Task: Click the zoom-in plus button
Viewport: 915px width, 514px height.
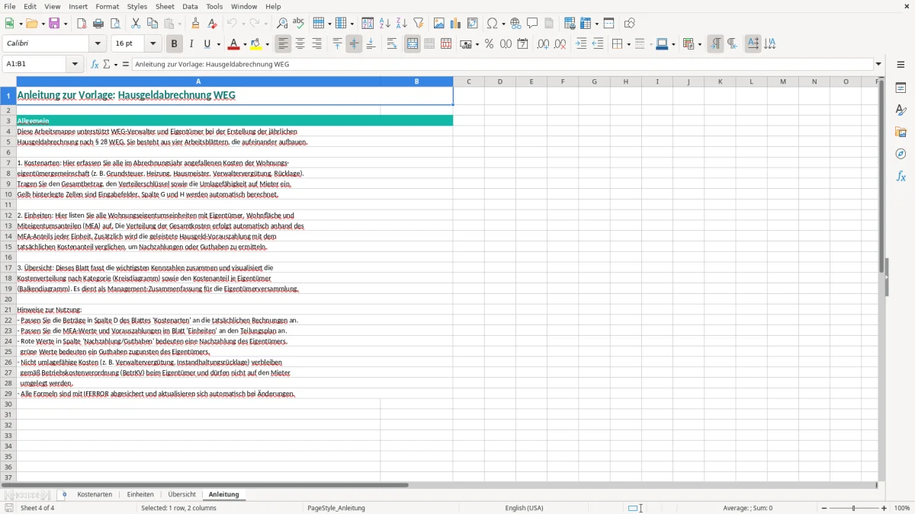Action: coord(884,508)
